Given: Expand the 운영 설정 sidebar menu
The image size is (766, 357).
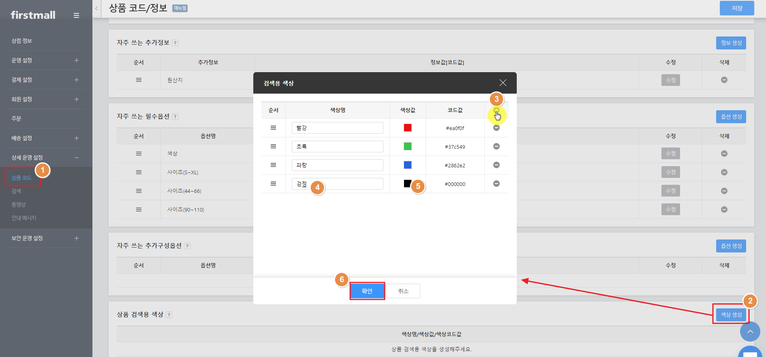Looking at the screenshot, I should 76,60.
